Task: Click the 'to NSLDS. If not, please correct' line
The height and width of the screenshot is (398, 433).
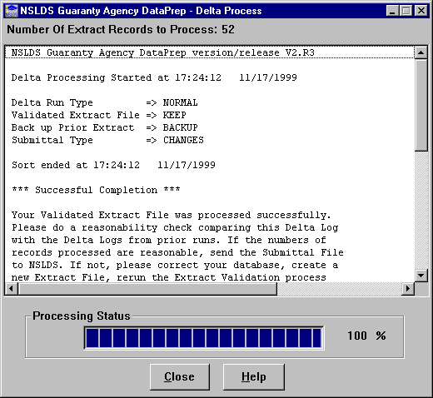Action: [175, 265]
